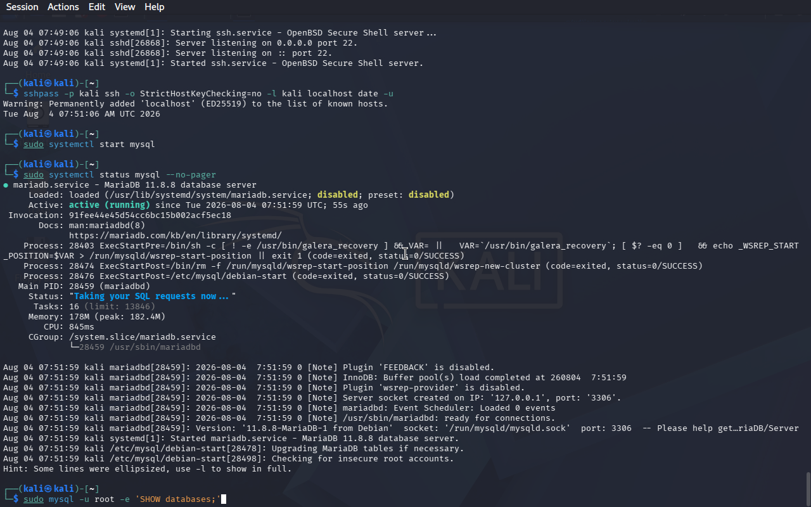
Task: Click the 'Process: 28474 ExecStartPost=/bin/rm' line
Action: pos(363,266)
